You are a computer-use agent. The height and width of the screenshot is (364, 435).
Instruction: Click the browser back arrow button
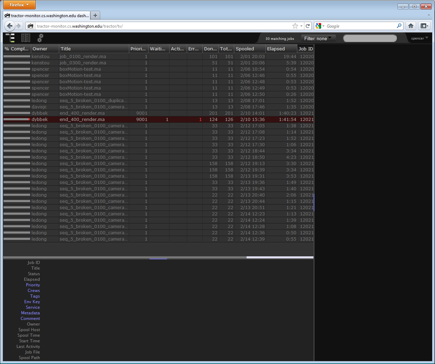(10, 26)
